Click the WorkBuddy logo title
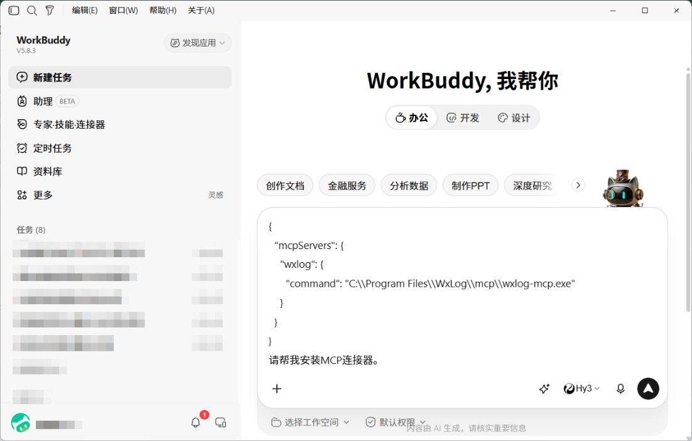This screenshot has height=441, width=692. 43,40
